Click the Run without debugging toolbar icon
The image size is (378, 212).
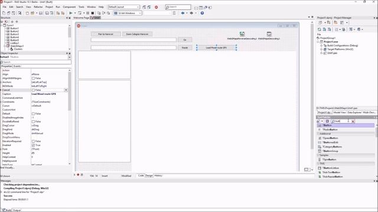[x=80, y=13]
